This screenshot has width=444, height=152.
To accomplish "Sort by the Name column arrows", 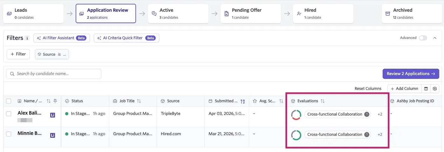I will coord(49,101).
